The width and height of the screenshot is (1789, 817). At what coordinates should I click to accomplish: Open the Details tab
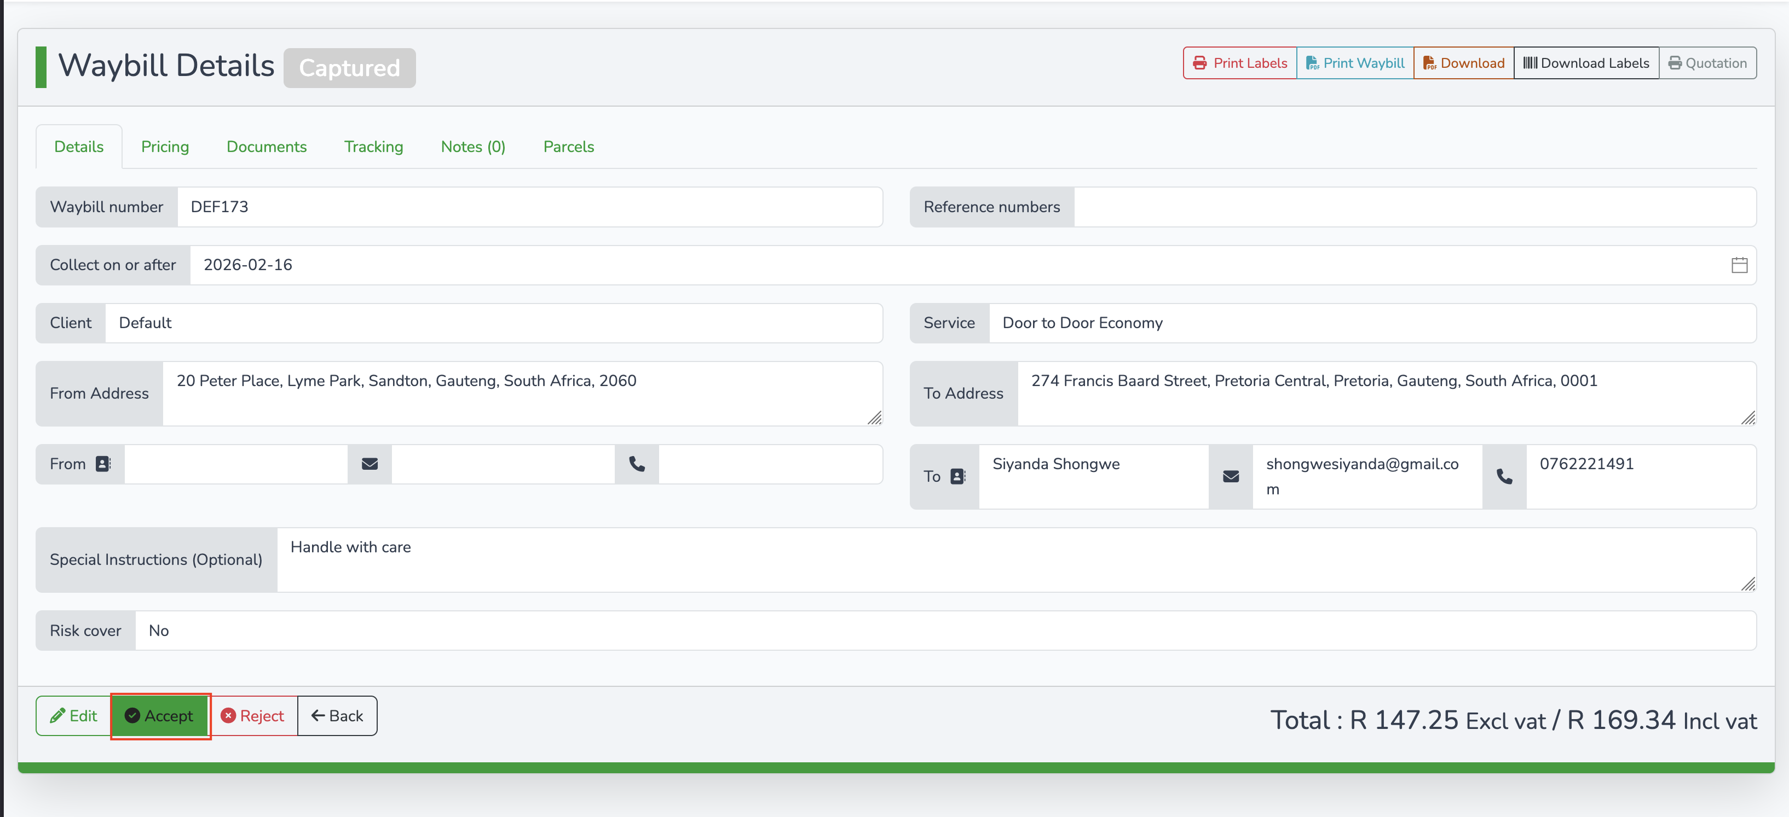coord(79,147)
